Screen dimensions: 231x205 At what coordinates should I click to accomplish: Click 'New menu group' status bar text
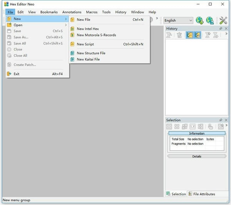pos(16,200)
